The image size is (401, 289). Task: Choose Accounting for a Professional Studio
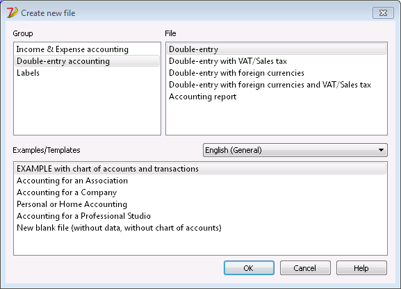click(200, 216)
